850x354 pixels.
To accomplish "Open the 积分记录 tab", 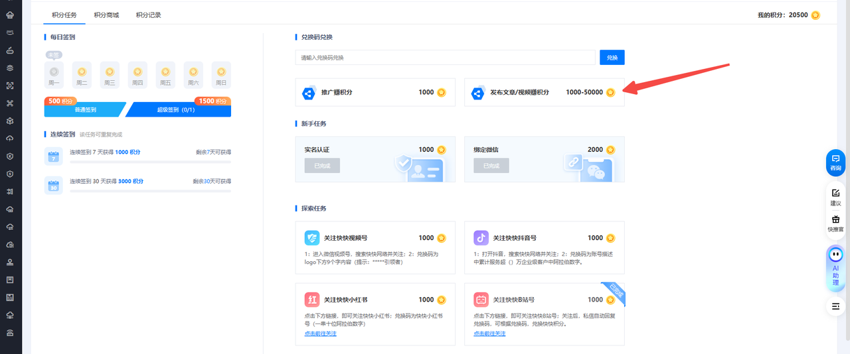I will (148, 15).
